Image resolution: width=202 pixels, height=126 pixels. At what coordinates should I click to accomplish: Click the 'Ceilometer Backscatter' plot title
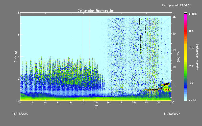(96, 11)
